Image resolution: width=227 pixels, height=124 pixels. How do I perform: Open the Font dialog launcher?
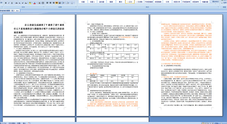(44, 7)
